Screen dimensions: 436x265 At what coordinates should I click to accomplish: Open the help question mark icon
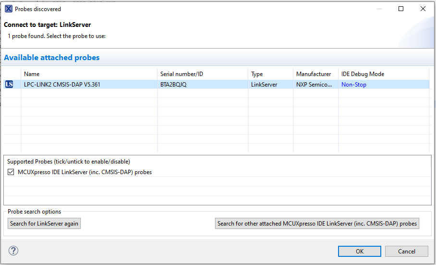(x=13, y=251)
